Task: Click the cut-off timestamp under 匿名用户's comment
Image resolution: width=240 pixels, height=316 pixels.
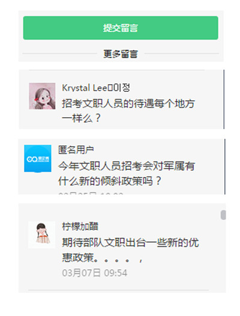Action: pos(91,193)
